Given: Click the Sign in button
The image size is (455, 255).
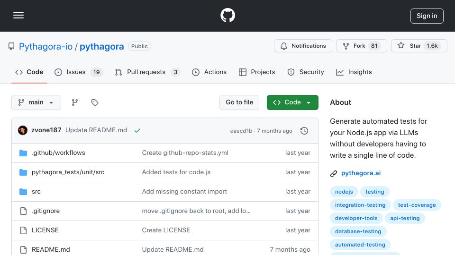Looking at the screenshot, I should pos(427,16).
